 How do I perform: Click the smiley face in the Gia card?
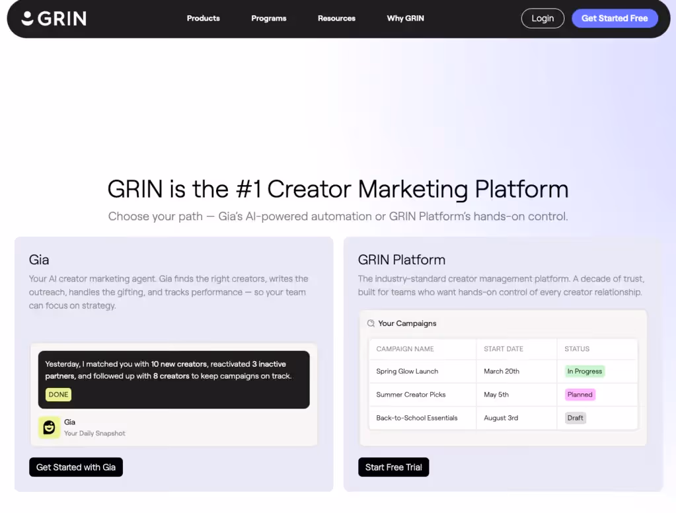49,427
